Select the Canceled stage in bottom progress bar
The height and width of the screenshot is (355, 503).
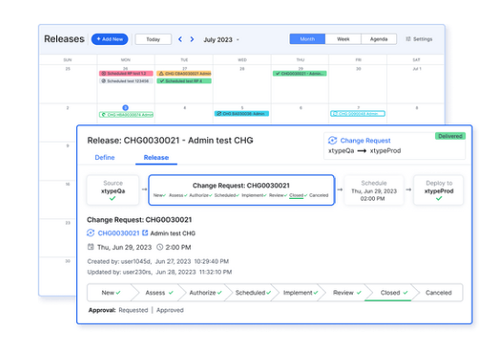point(438,293)
